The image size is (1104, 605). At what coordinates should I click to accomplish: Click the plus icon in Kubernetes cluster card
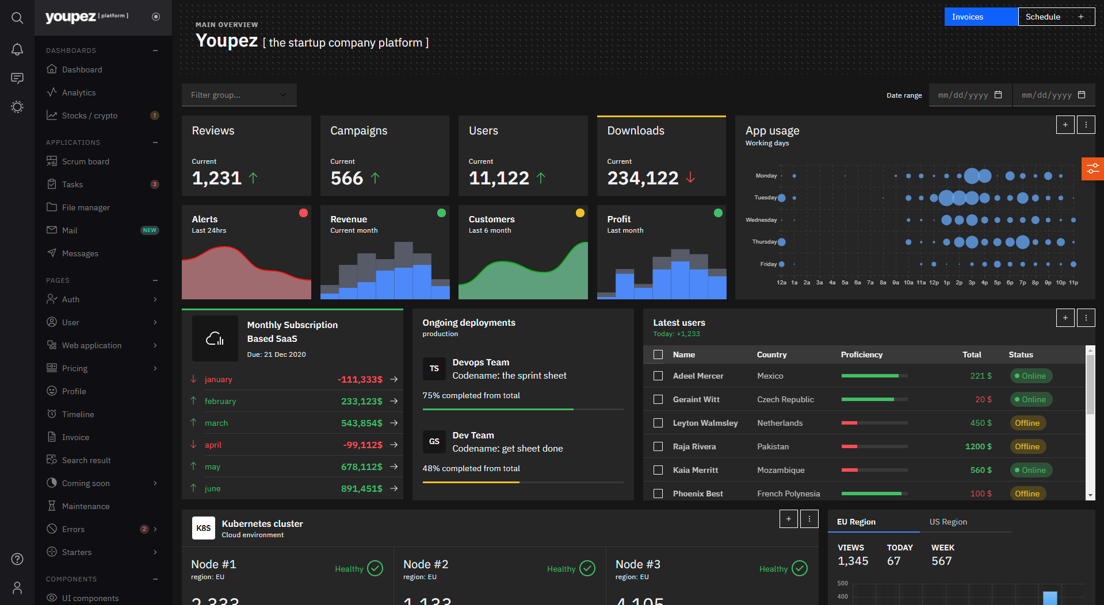pyautogui.click(x=788, y=519)
